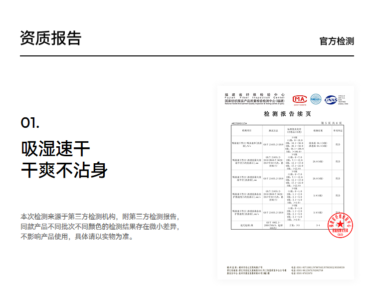Screen dimensions: 374x297
Task: Click the 检测结果 column header in table
Action: 315,130
